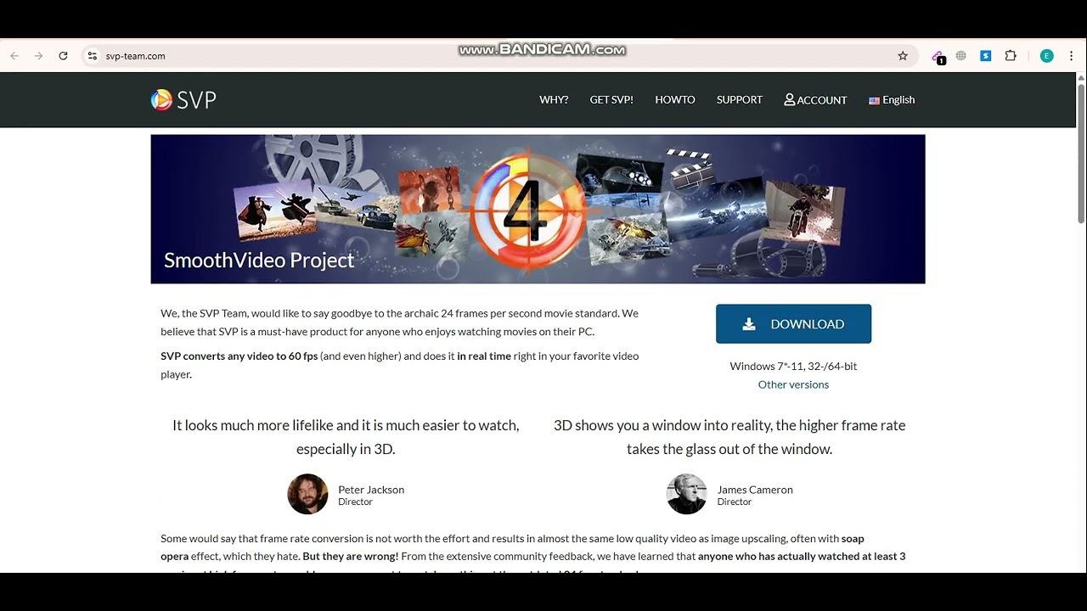
Task: Click the US flag language icon
Action: 874,100
